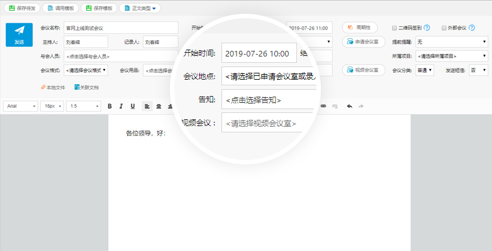Apply underline formatting
Image resolution: width=492 pixels, height=251 pixels.
point(132,106)
